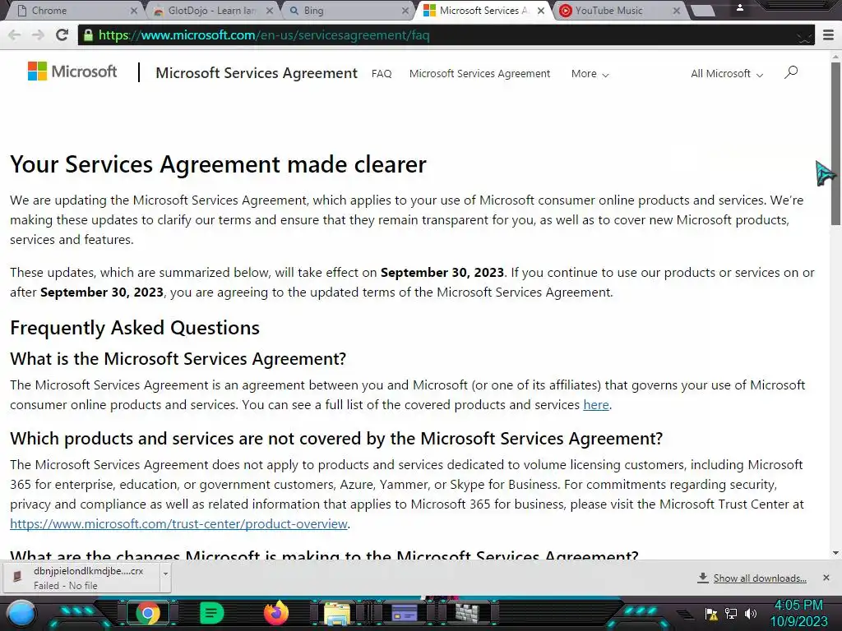Open the FAQ navigation link
This screenshot has height=631, width=842.
click(382, 73)
